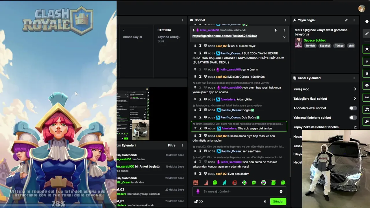
Task: Select the Español tag
Action: (x=325, y=46)
